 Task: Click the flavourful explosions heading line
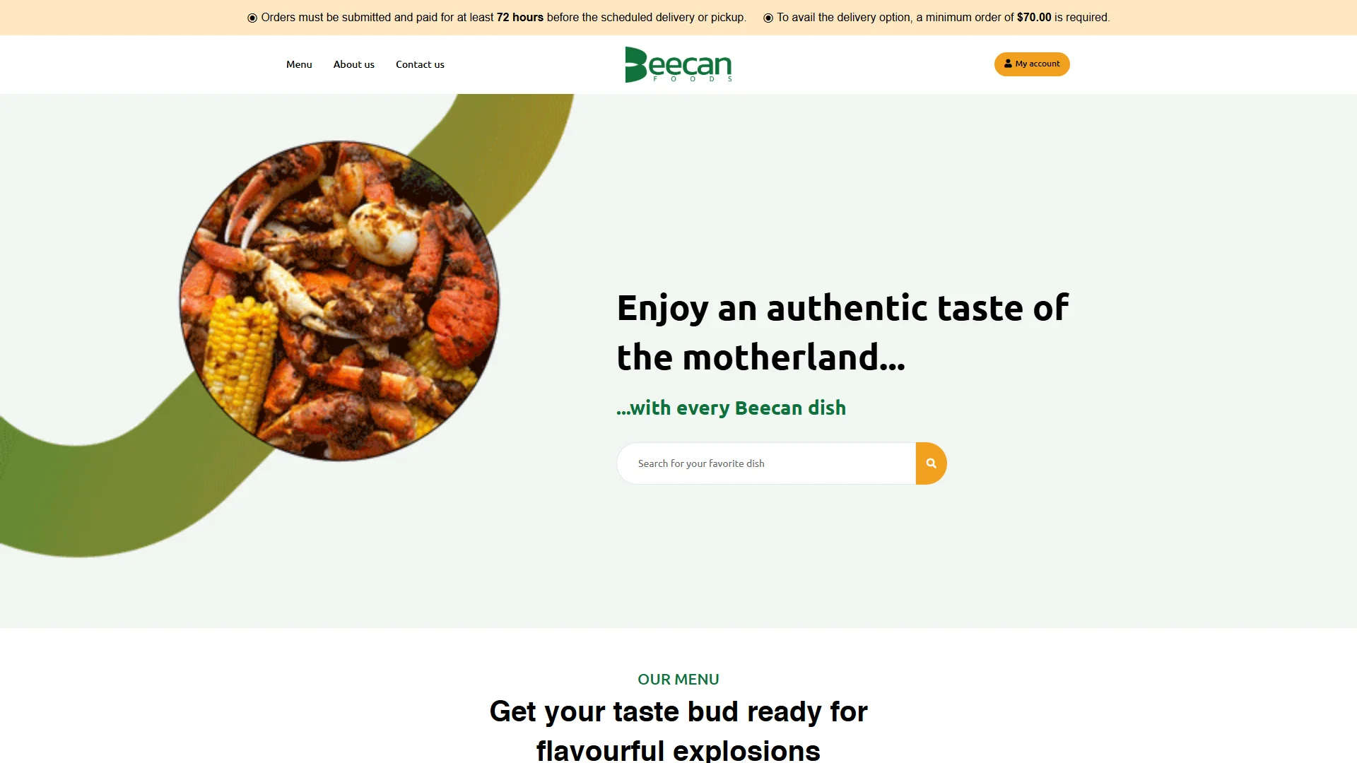click(x=678, y=750)
